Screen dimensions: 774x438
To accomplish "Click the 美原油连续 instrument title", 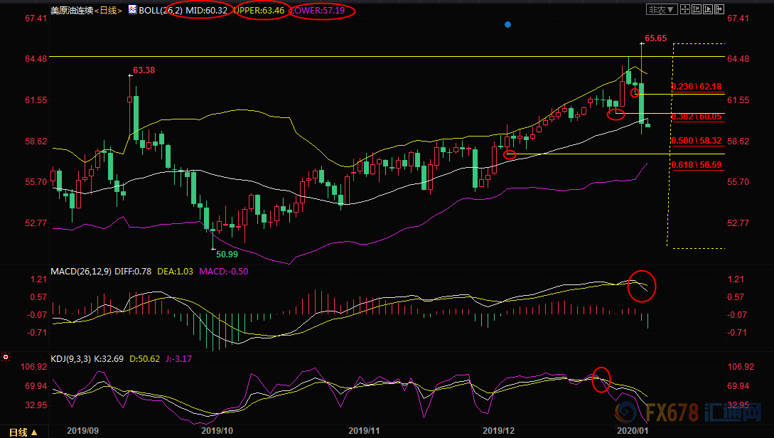I will pyautogui.click(x=71, y=11).
